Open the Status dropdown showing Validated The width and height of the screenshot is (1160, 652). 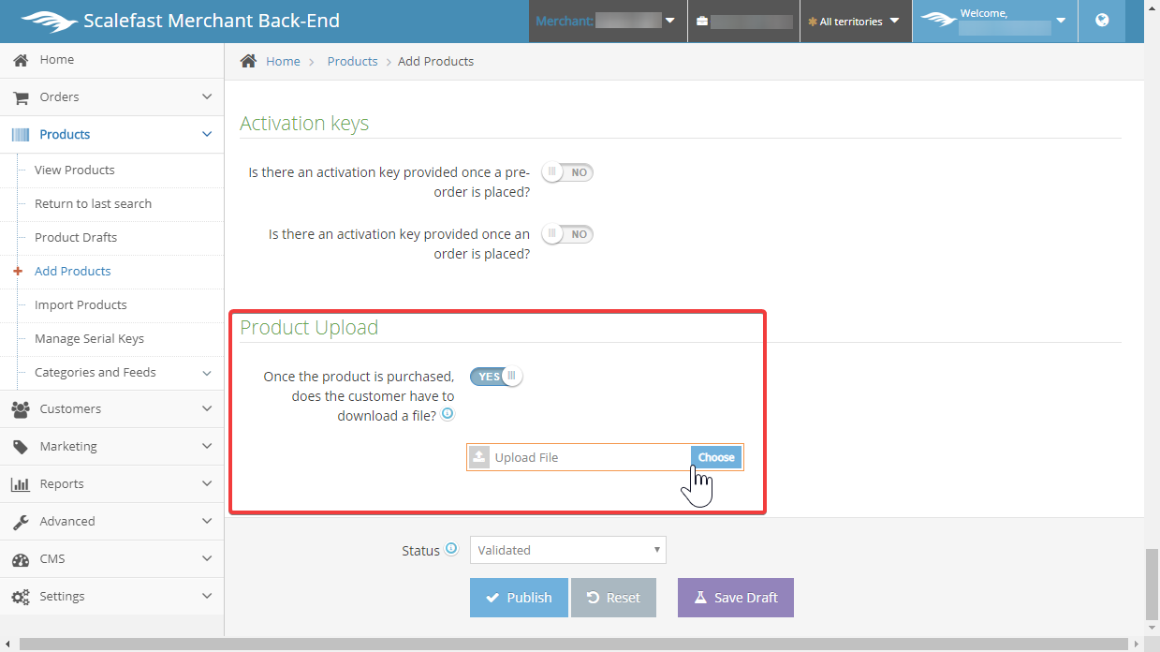click(x=567, y=550)
